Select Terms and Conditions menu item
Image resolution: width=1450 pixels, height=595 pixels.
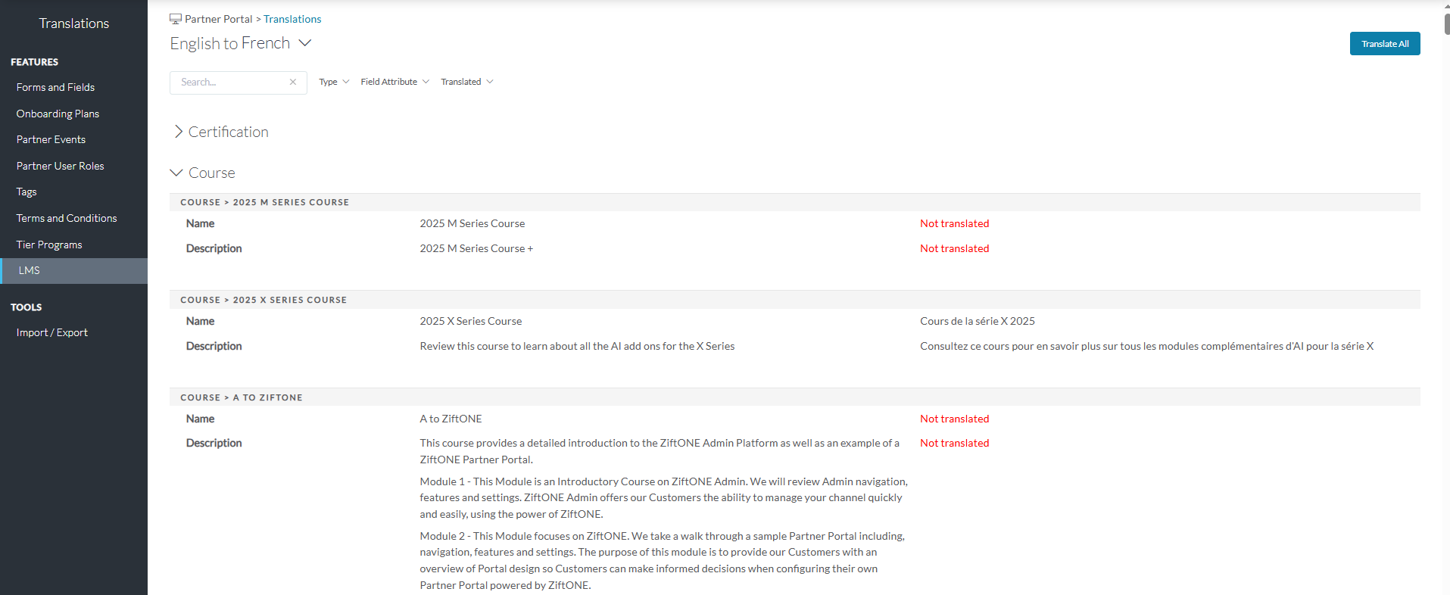click(x=67, y=218)
